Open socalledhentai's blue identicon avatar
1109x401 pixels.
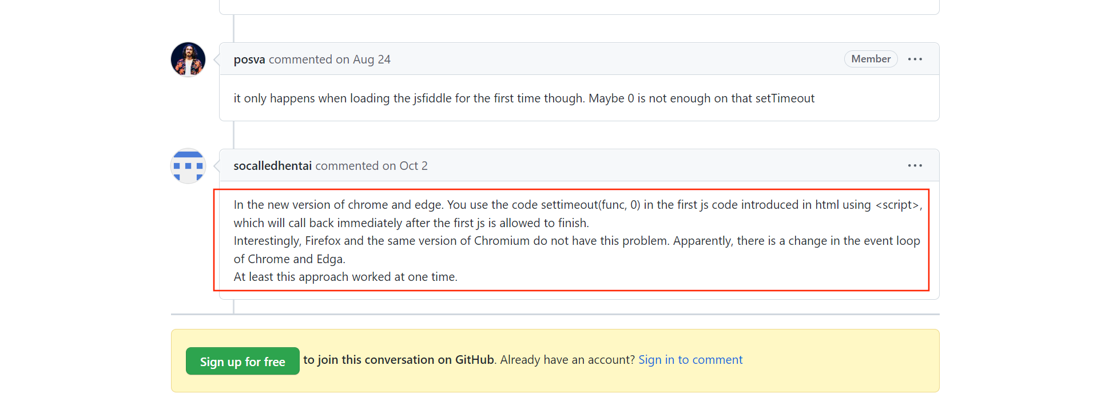[x=188, y=166]
